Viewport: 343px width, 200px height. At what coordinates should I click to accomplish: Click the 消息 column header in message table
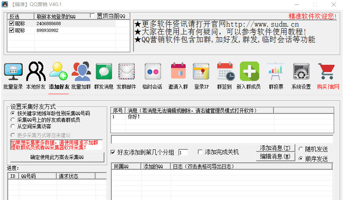pyautogui.click(x=199, y=111)
